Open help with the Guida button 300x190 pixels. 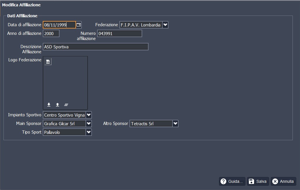coord(232,181)
